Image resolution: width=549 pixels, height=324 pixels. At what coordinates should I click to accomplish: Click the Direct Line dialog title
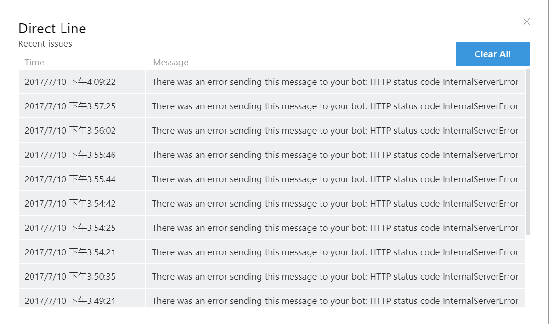point(52,29)
